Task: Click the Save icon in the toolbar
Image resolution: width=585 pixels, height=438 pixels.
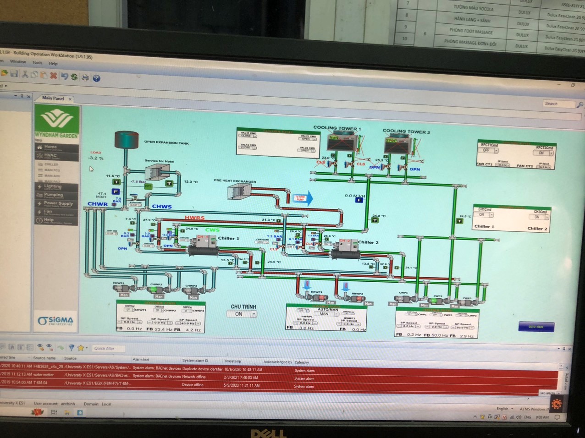Action: pyautogui.click(x=14, y=74)
